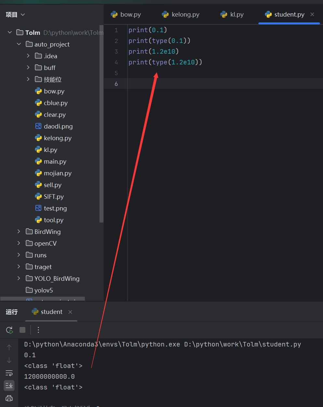Image resolution: width=323 pixels, height=407 pixels.
Task: Expand the traget folder
Action: point(19,267)
